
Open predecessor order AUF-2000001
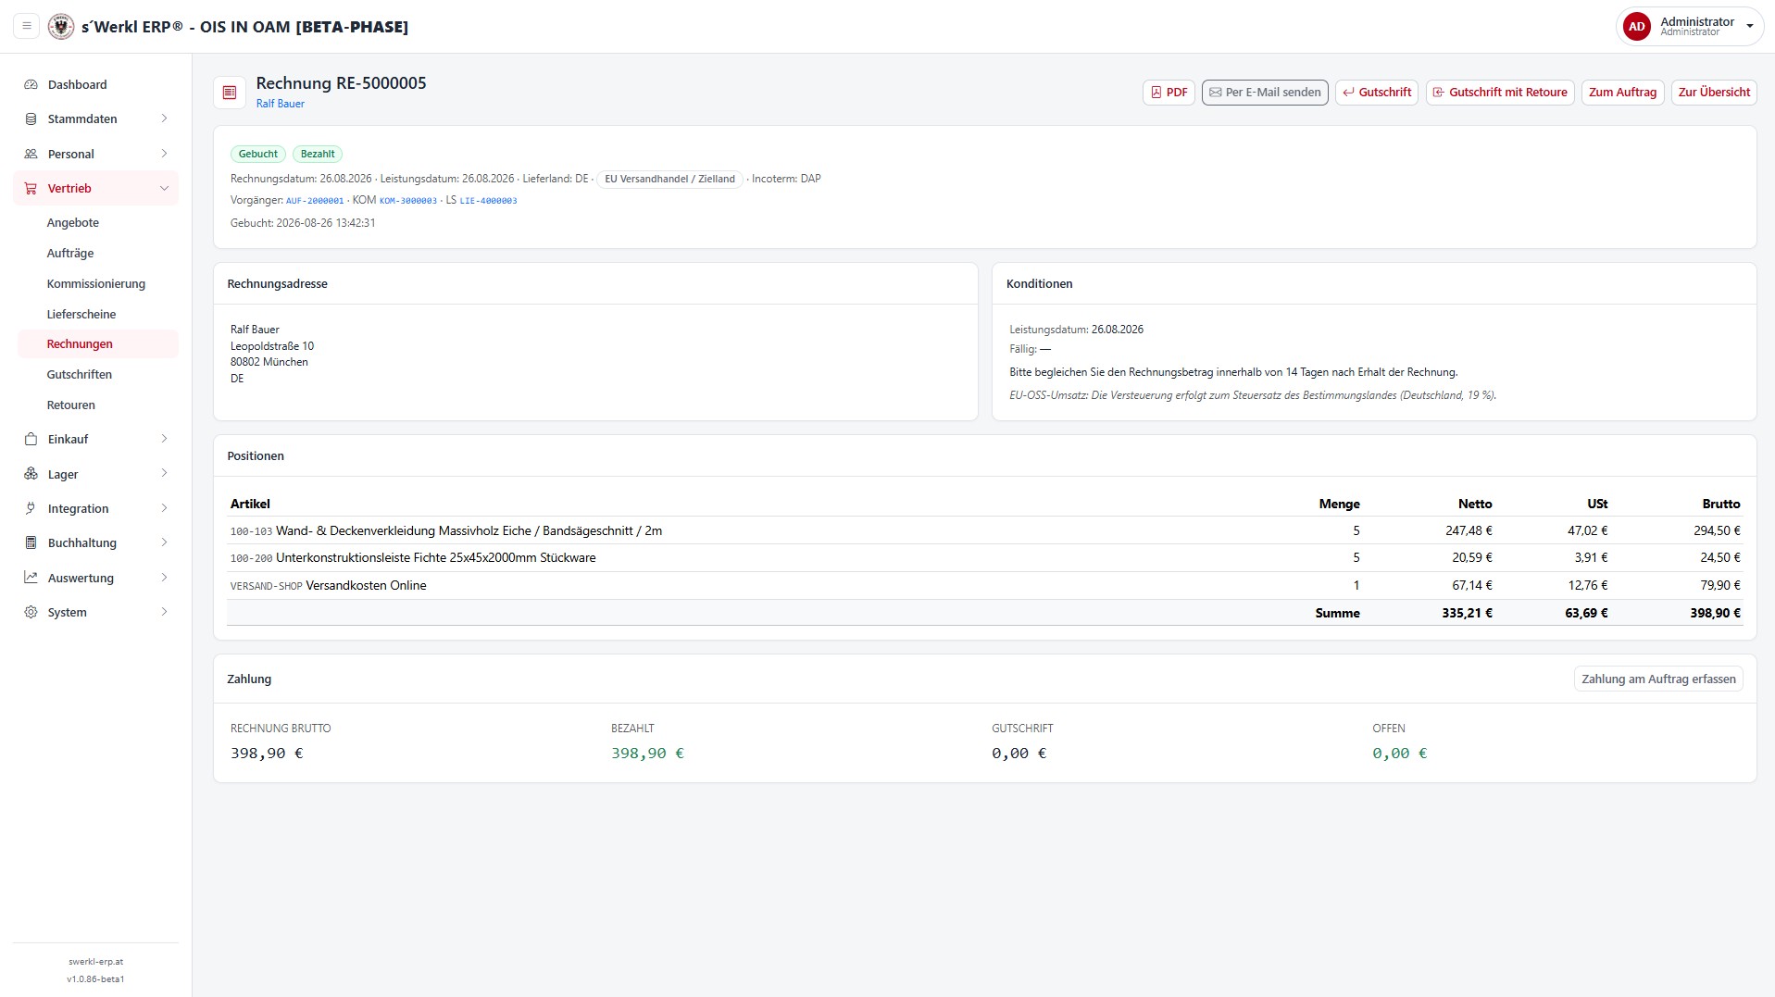[315, 201]
